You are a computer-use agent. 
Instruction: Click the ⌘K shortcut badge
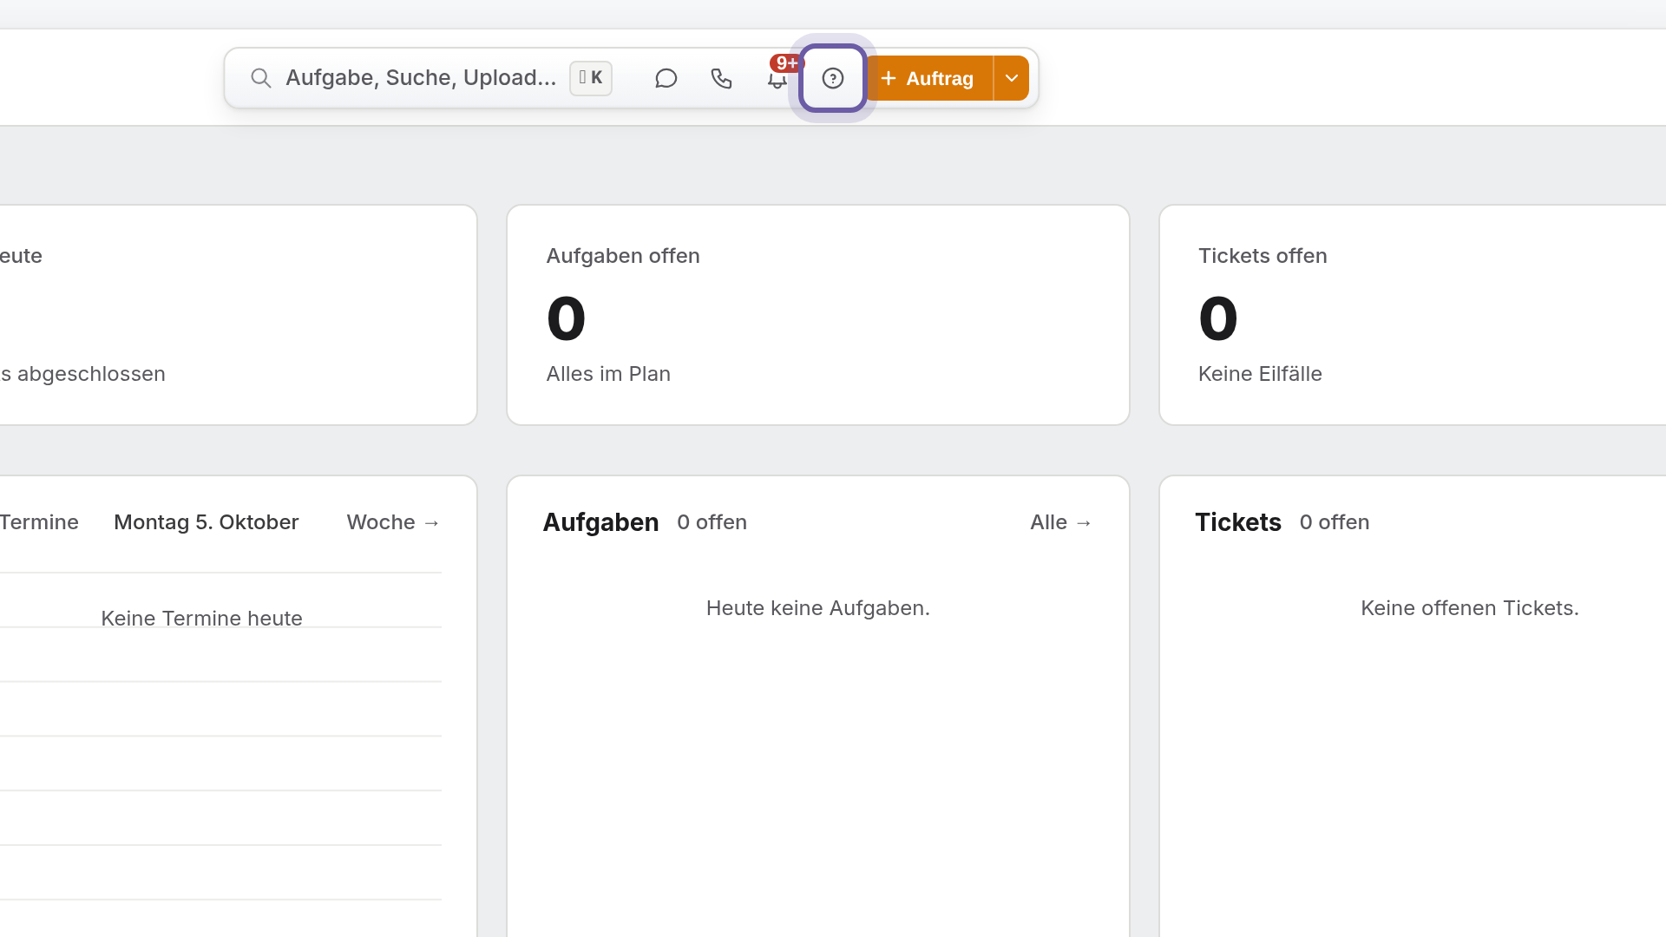pyautogui.click(x=591, y=78)
